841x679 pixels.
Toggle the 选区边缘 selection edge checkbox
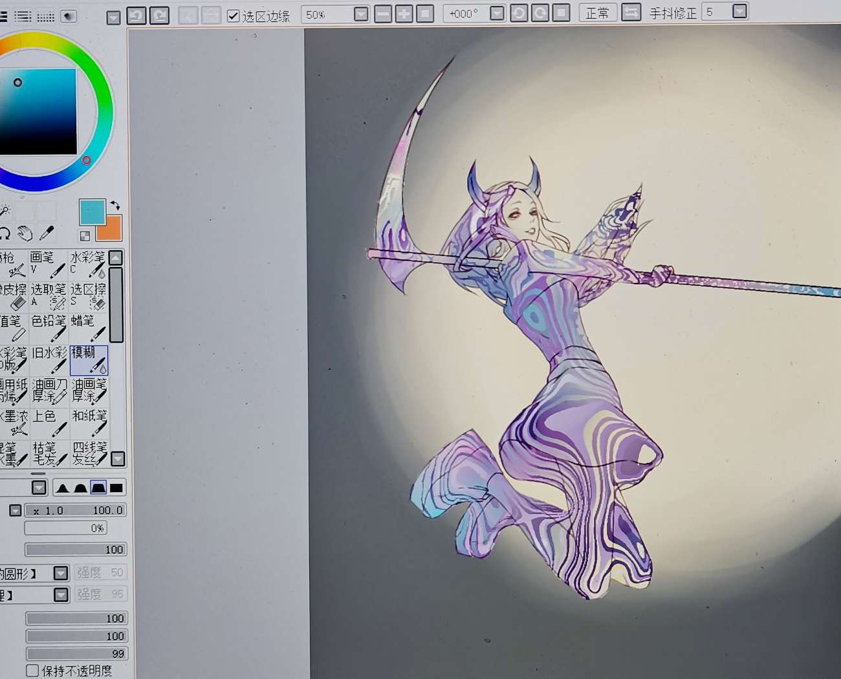[x=234, y=16]
